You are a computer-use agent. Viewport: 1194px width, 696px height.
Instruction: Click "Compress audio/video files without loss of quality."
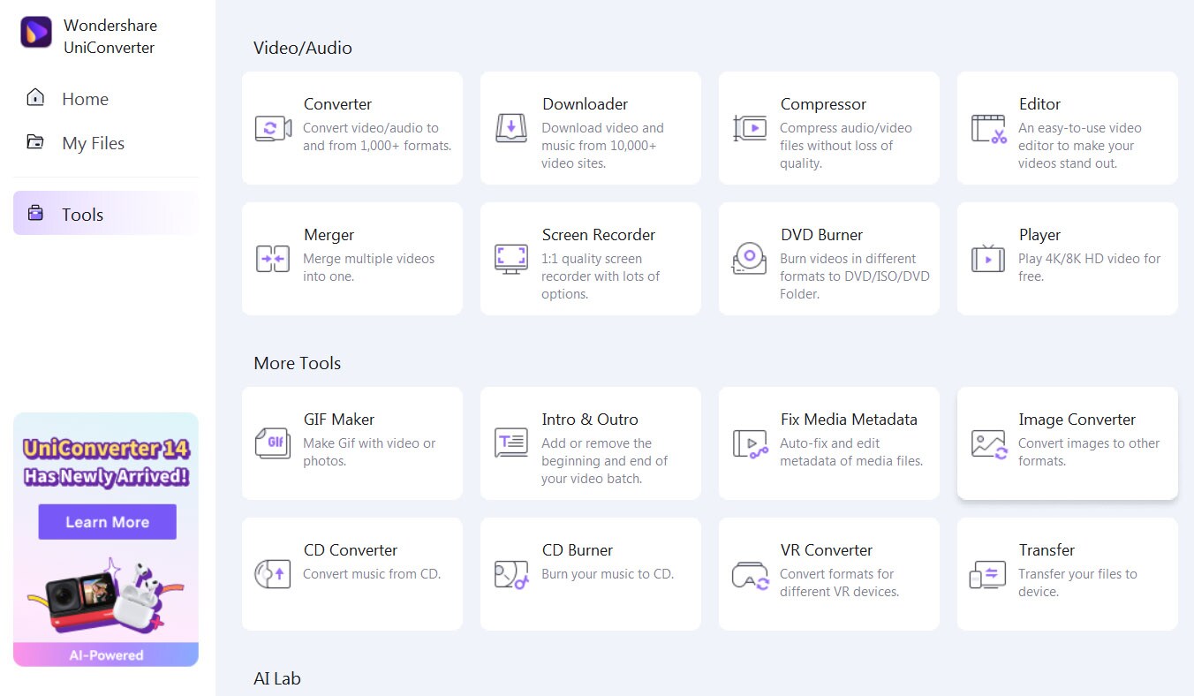click(x=846, y=146)
